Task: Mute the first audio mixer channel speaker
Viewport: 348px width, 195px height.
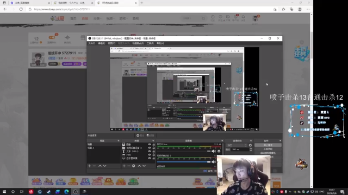Action: pyautogui.click(x=214, y=151)
